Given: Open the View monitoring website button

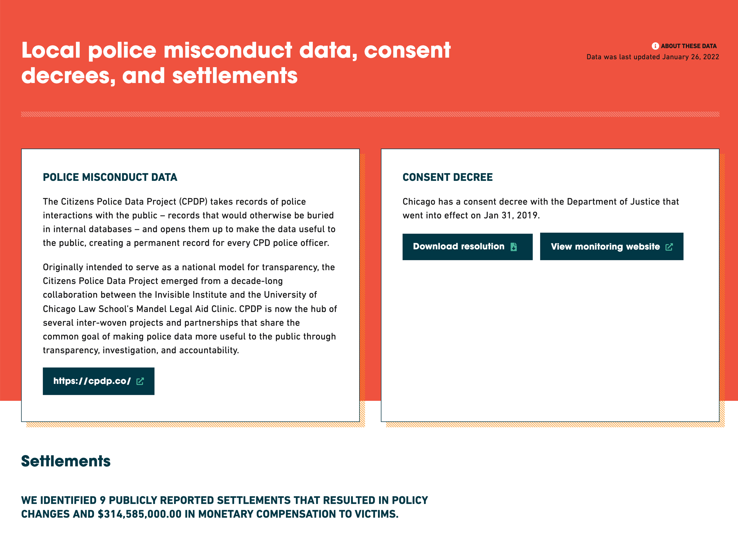Looking at the screenshot, I should (611, 247).
